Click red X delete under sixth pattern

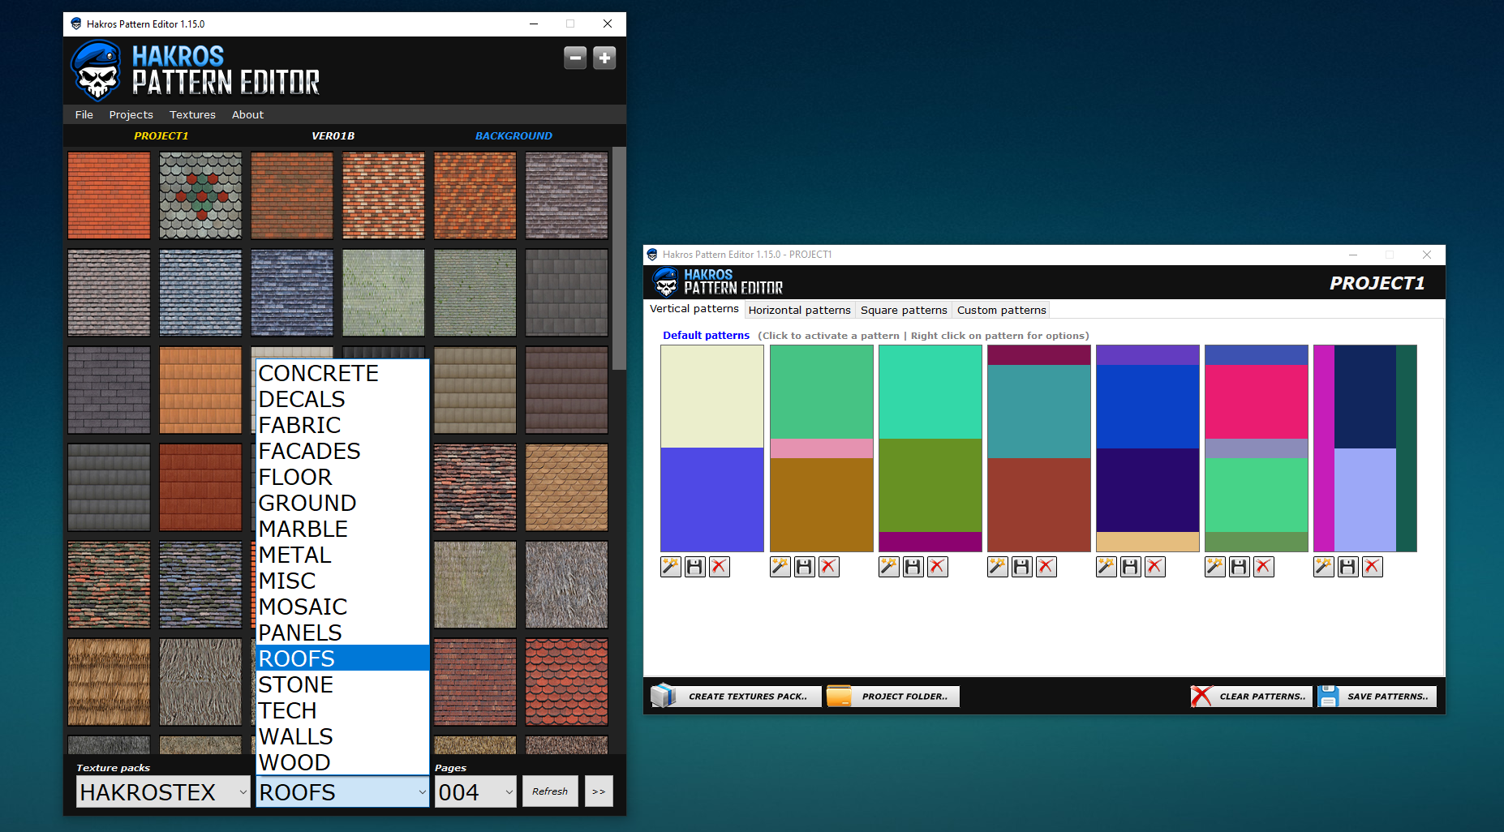[x=1264, y=567]
